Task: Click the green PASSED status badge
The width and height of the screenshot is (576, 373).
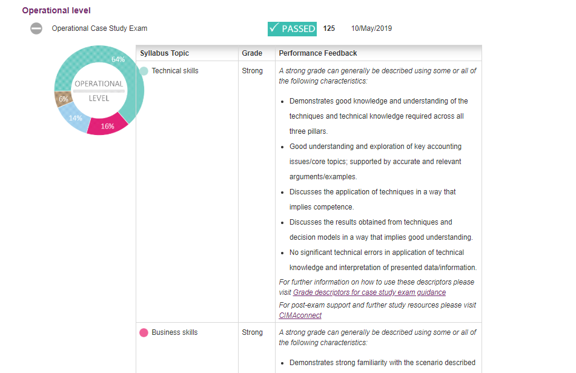Action: pos(292,28)
